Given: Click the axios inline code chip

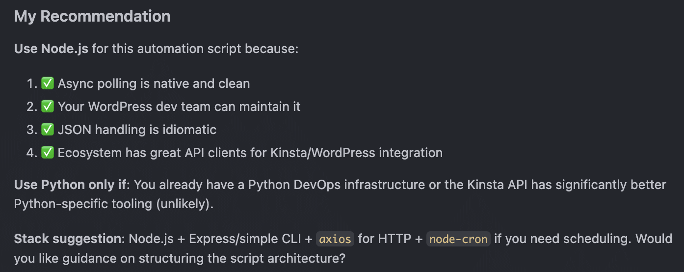Looking at the screenshot, I should click(335, 239).
